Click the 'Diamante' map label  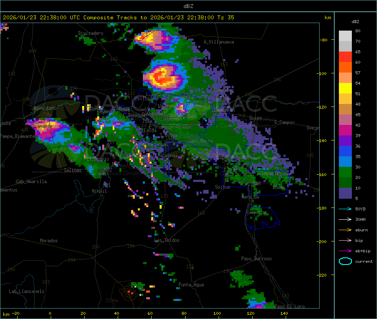[x=42, y=126]
